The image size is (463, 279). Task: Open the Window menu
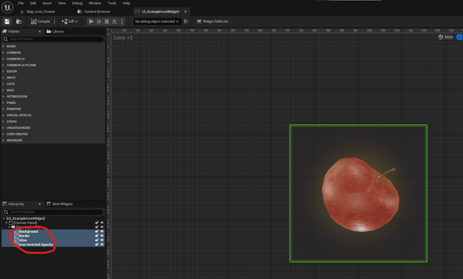click(95, 3)
